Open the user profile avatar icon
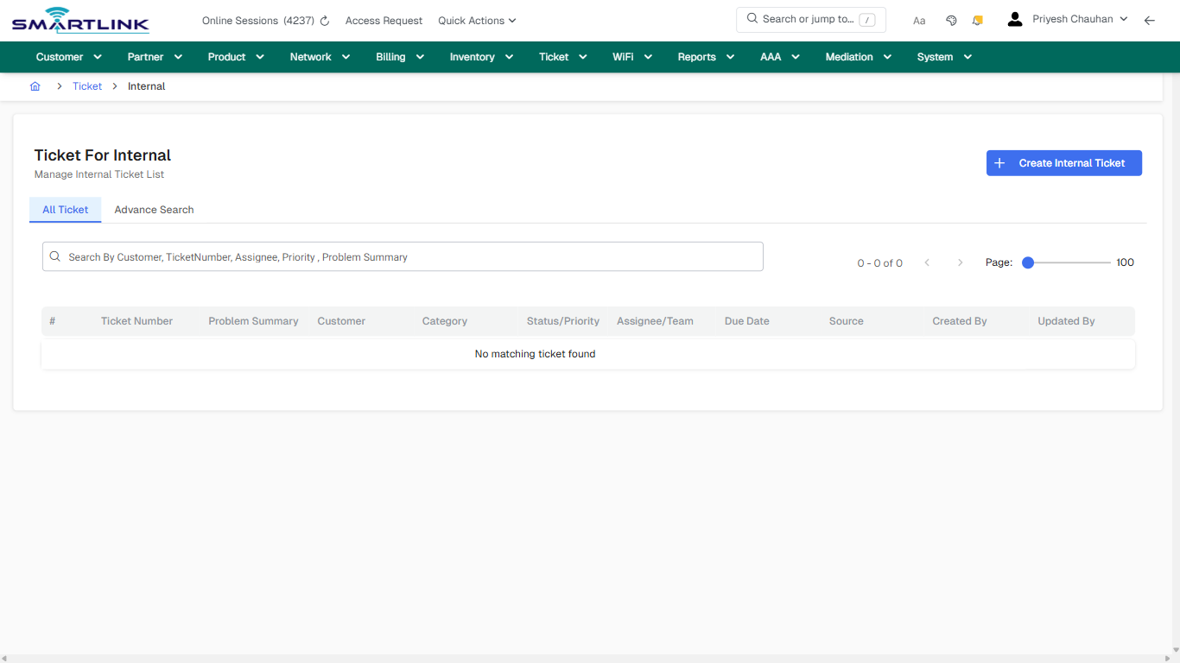This screenshot has height=663, width=1180. pyautogui.click(x=1014, y=18)
